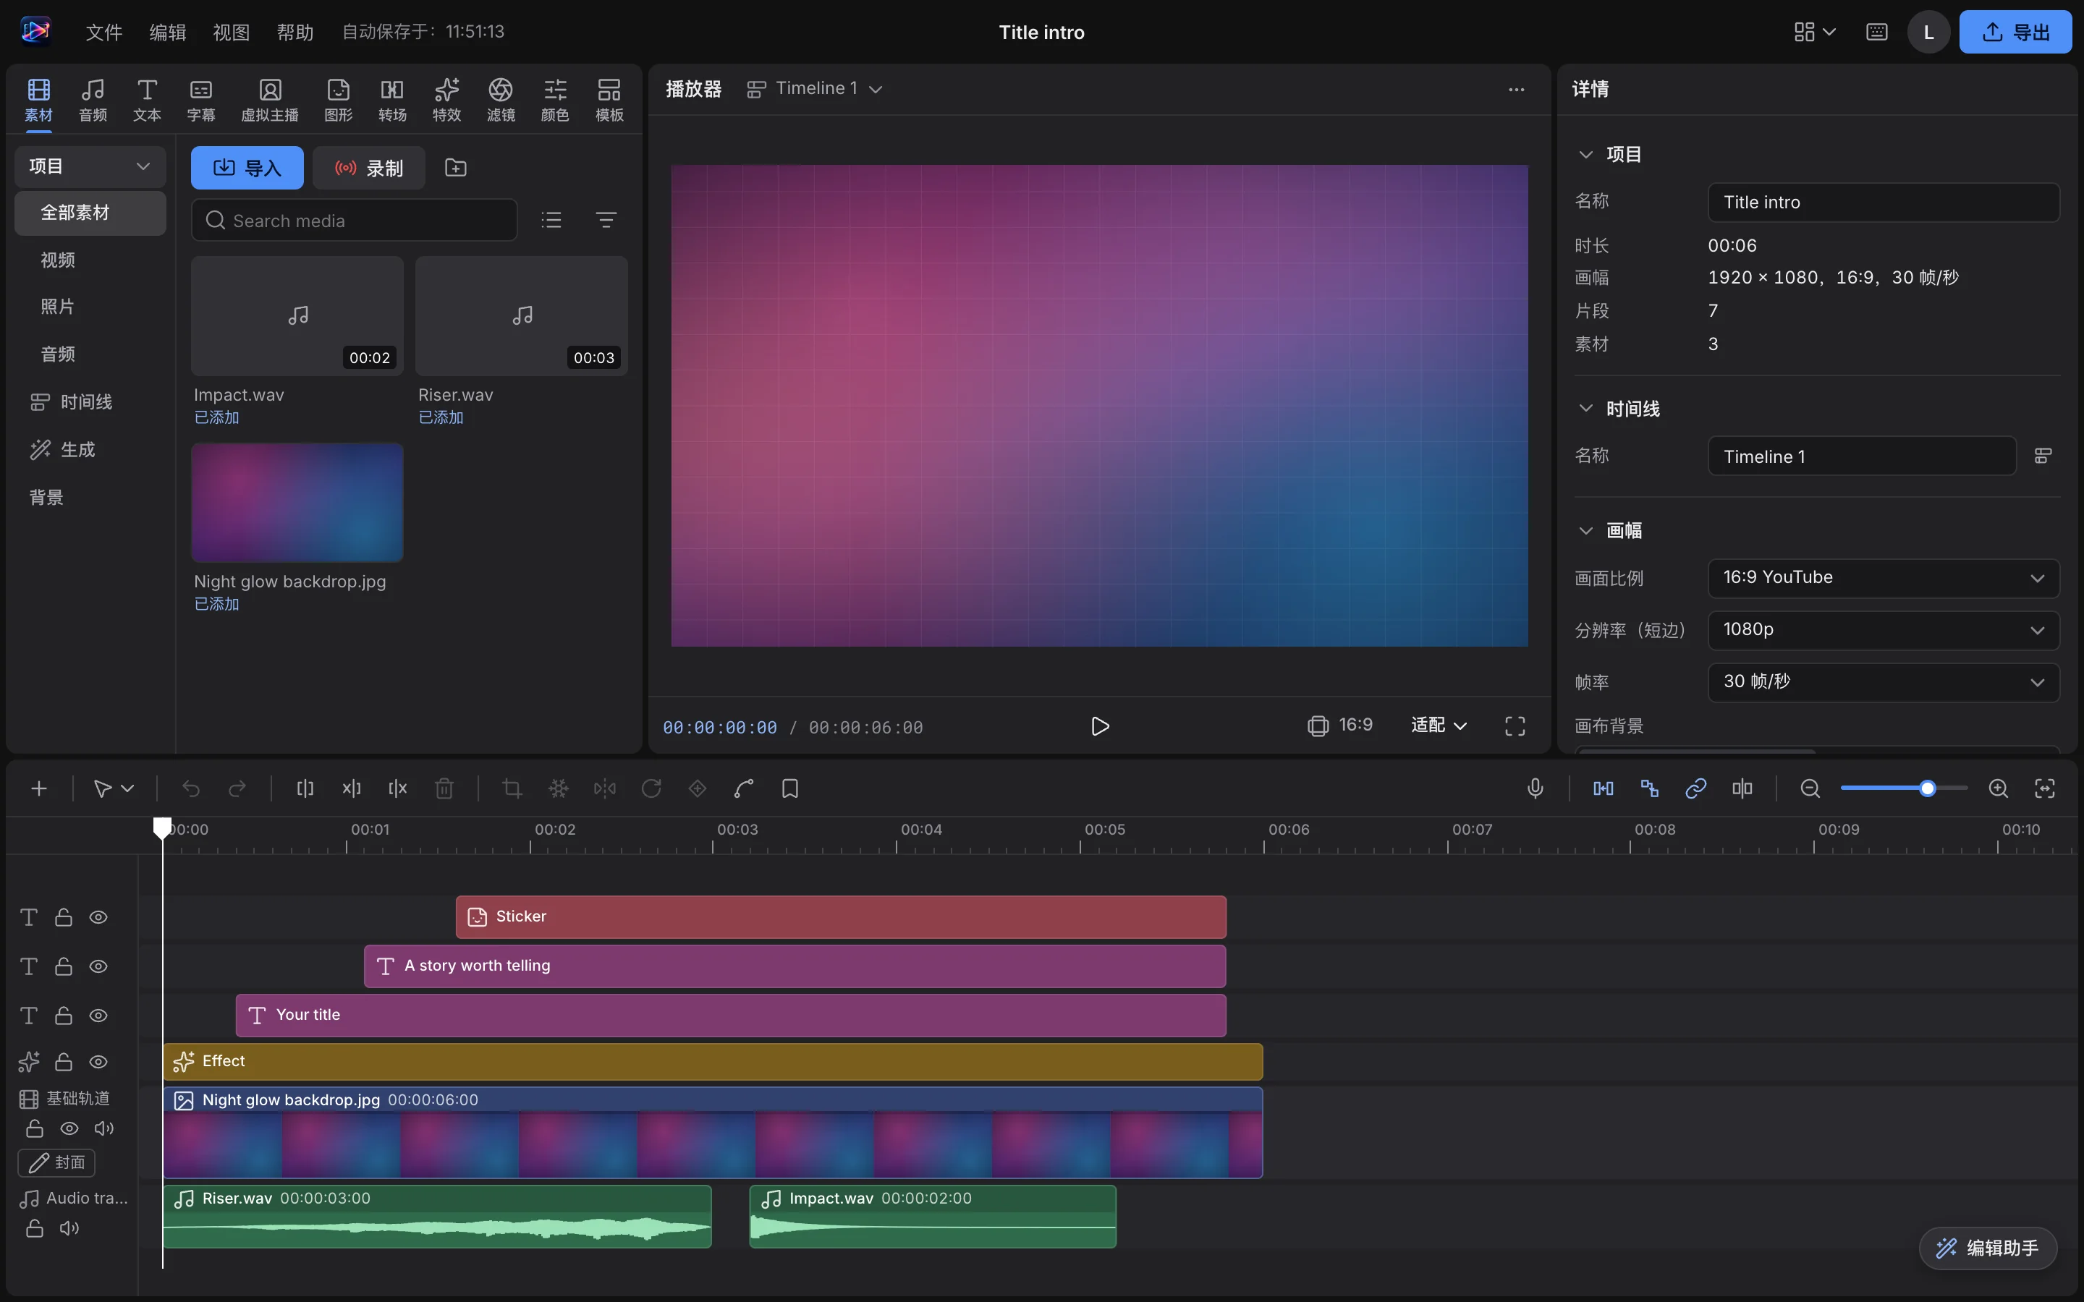Click the play button in the player
Screen dimensions: 2084x1302
pyautogui.click(x=1100, y=726)
